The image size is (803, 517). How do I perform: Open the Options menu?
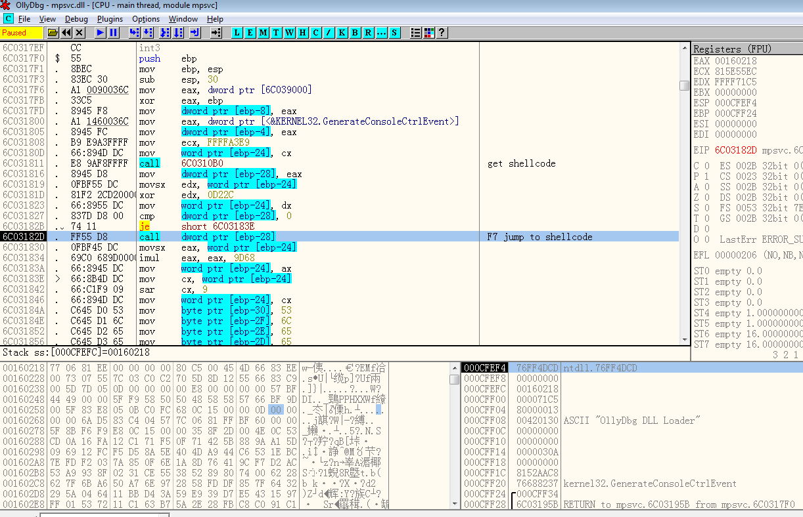145,19
